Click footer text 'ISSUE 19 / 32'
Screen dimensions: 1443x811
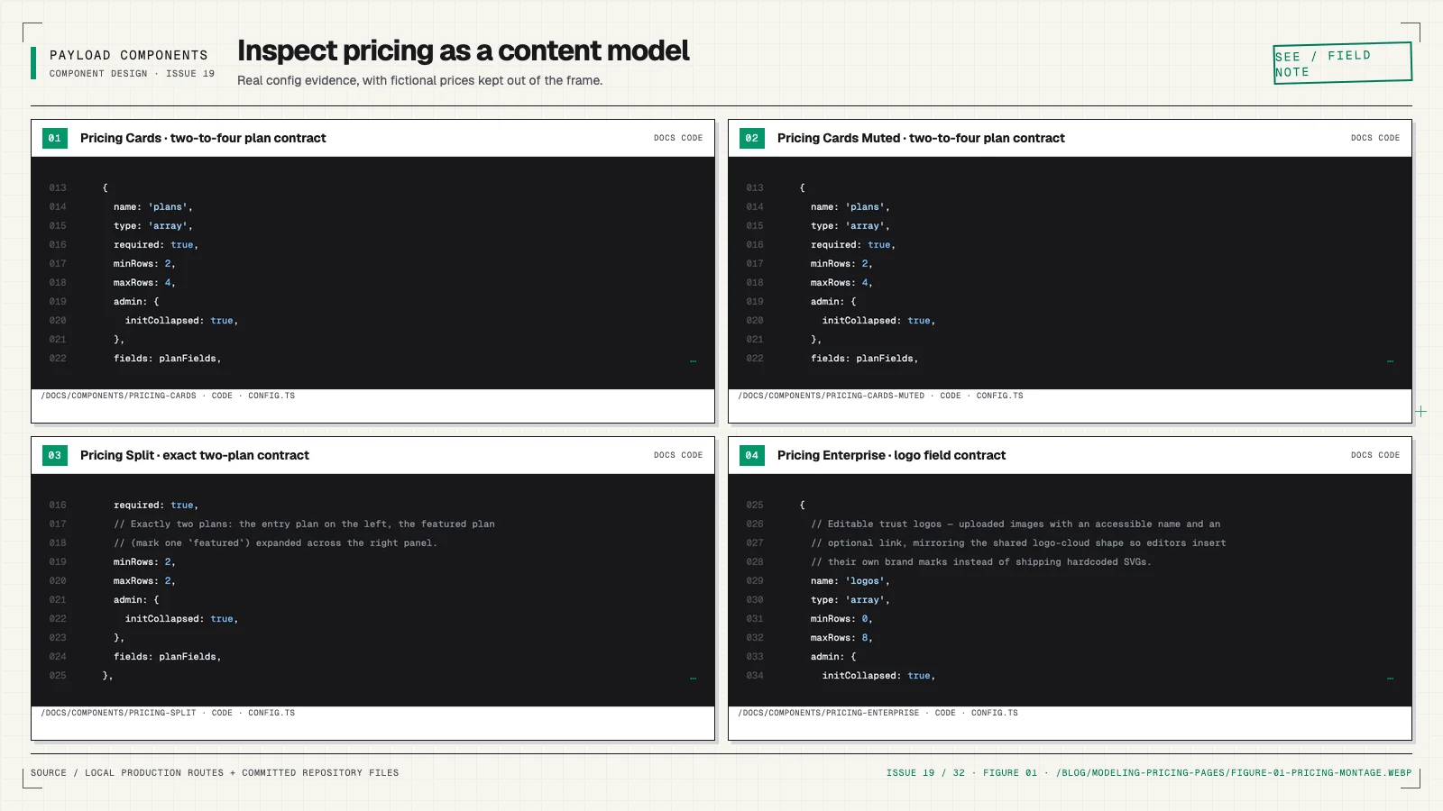[x=925, y=773]
